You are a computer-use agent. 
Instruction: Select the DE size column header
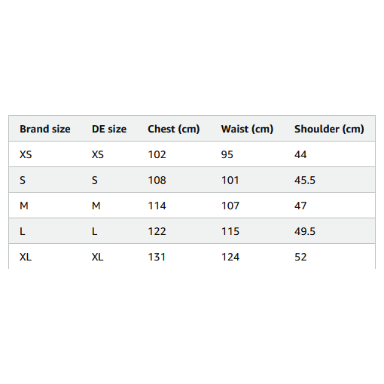point(109,129)
